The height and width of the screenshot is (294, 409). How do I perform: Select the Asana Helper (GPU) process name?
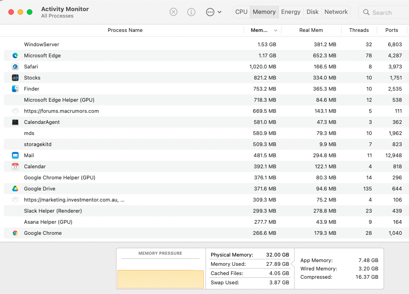[48, 222]
